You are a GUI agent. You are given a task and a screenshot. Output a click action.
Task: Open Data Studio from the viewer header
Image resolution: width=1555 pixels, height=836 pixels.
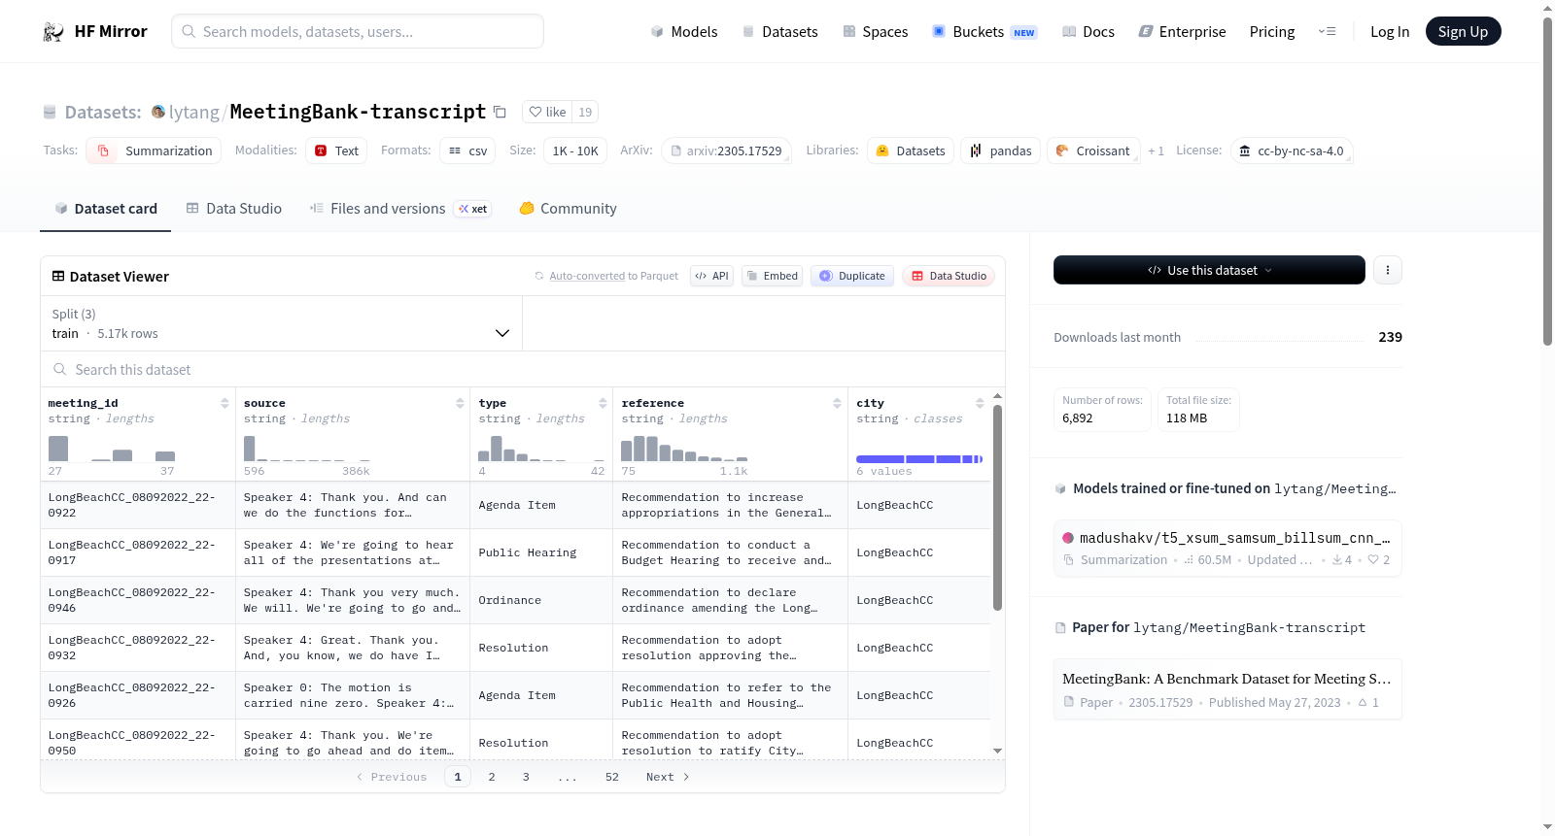click(x=949, y=276)
